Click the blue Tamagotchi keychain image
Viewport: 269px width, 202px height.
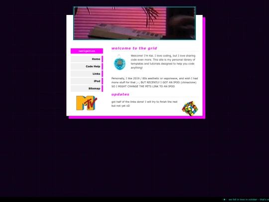[120, 62]
